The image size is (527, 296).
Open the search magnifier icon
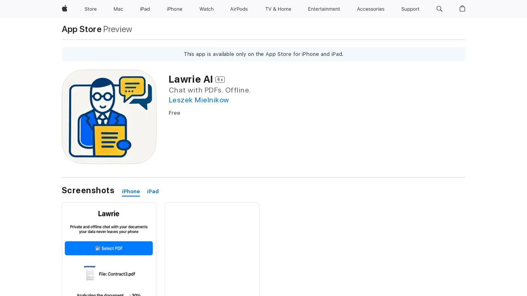(439, 9)
